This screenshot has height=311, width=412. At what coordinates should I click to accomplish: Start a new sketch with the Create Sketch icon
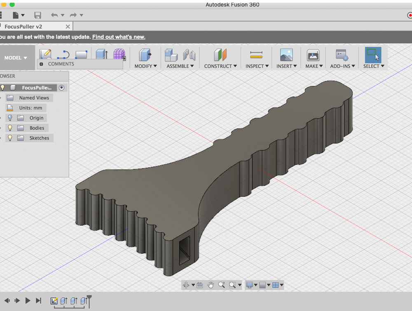(45, 54)
